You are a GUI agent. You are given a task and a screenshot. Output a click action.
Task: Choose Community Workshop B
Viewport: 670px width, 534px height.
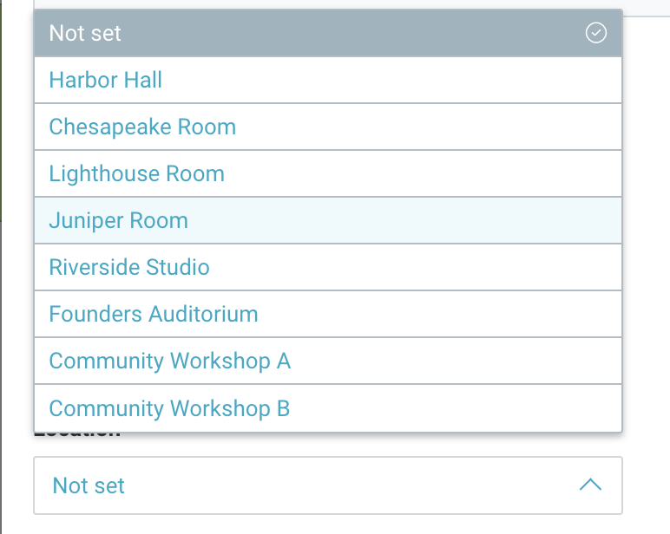point(328,408)
